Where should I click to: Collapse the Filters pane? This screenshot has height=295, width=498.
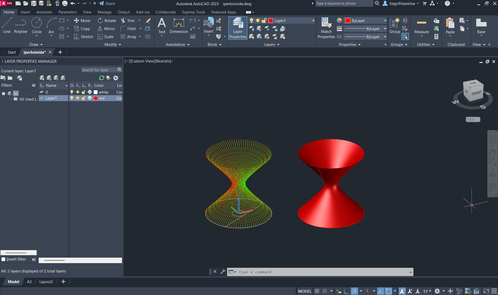click(x=34, y=85)
